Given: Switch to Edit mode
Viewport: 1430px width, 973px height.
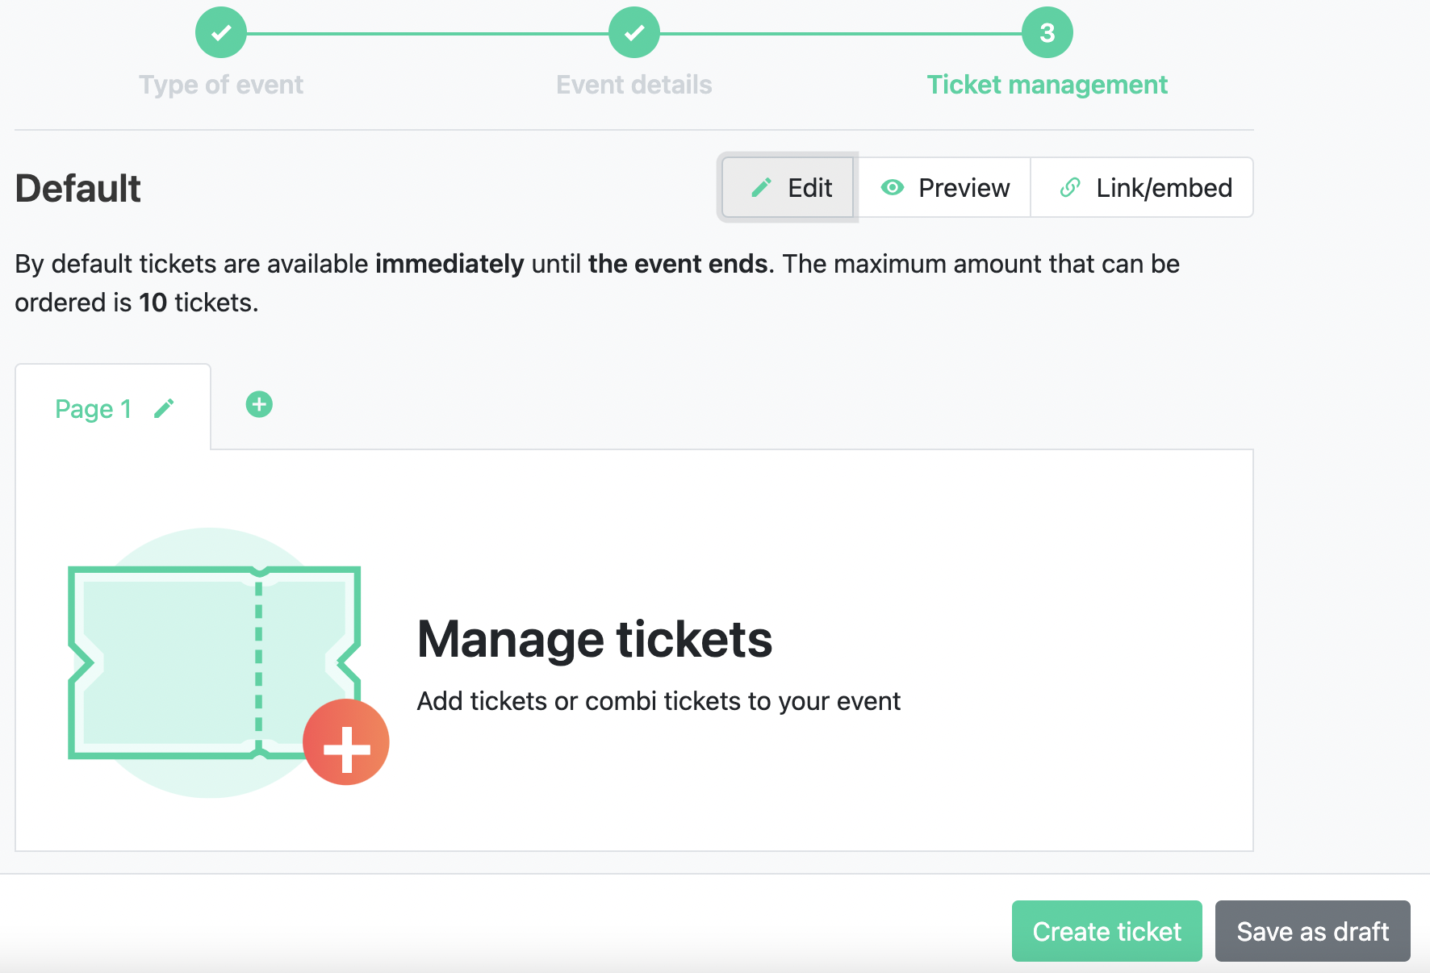Looking at the screenshot, I should click(788, 188).
